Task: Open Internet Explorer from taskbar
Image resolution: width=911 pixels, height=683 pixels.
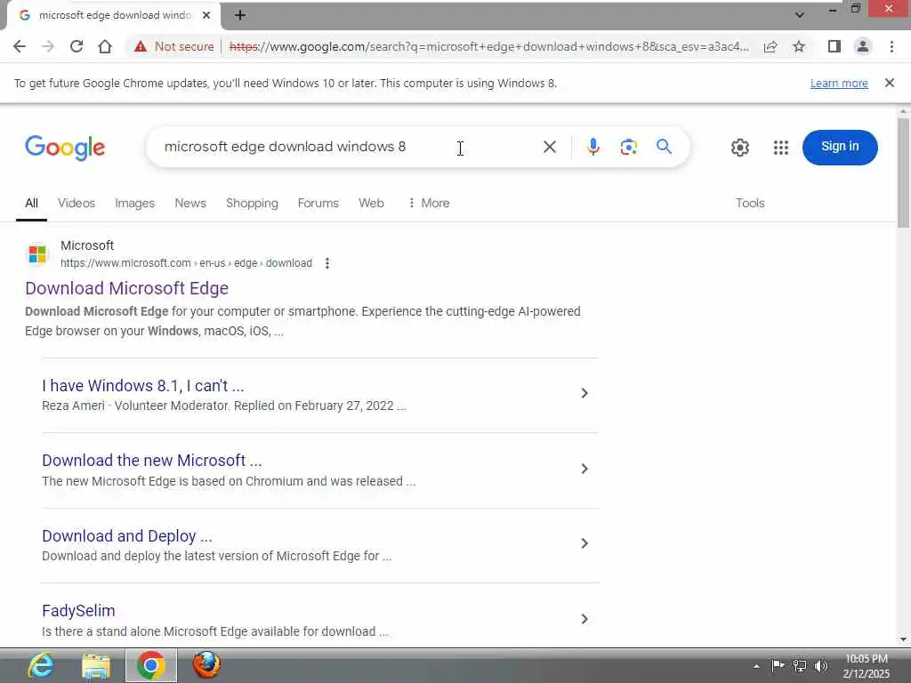Action: coord(40,665)
